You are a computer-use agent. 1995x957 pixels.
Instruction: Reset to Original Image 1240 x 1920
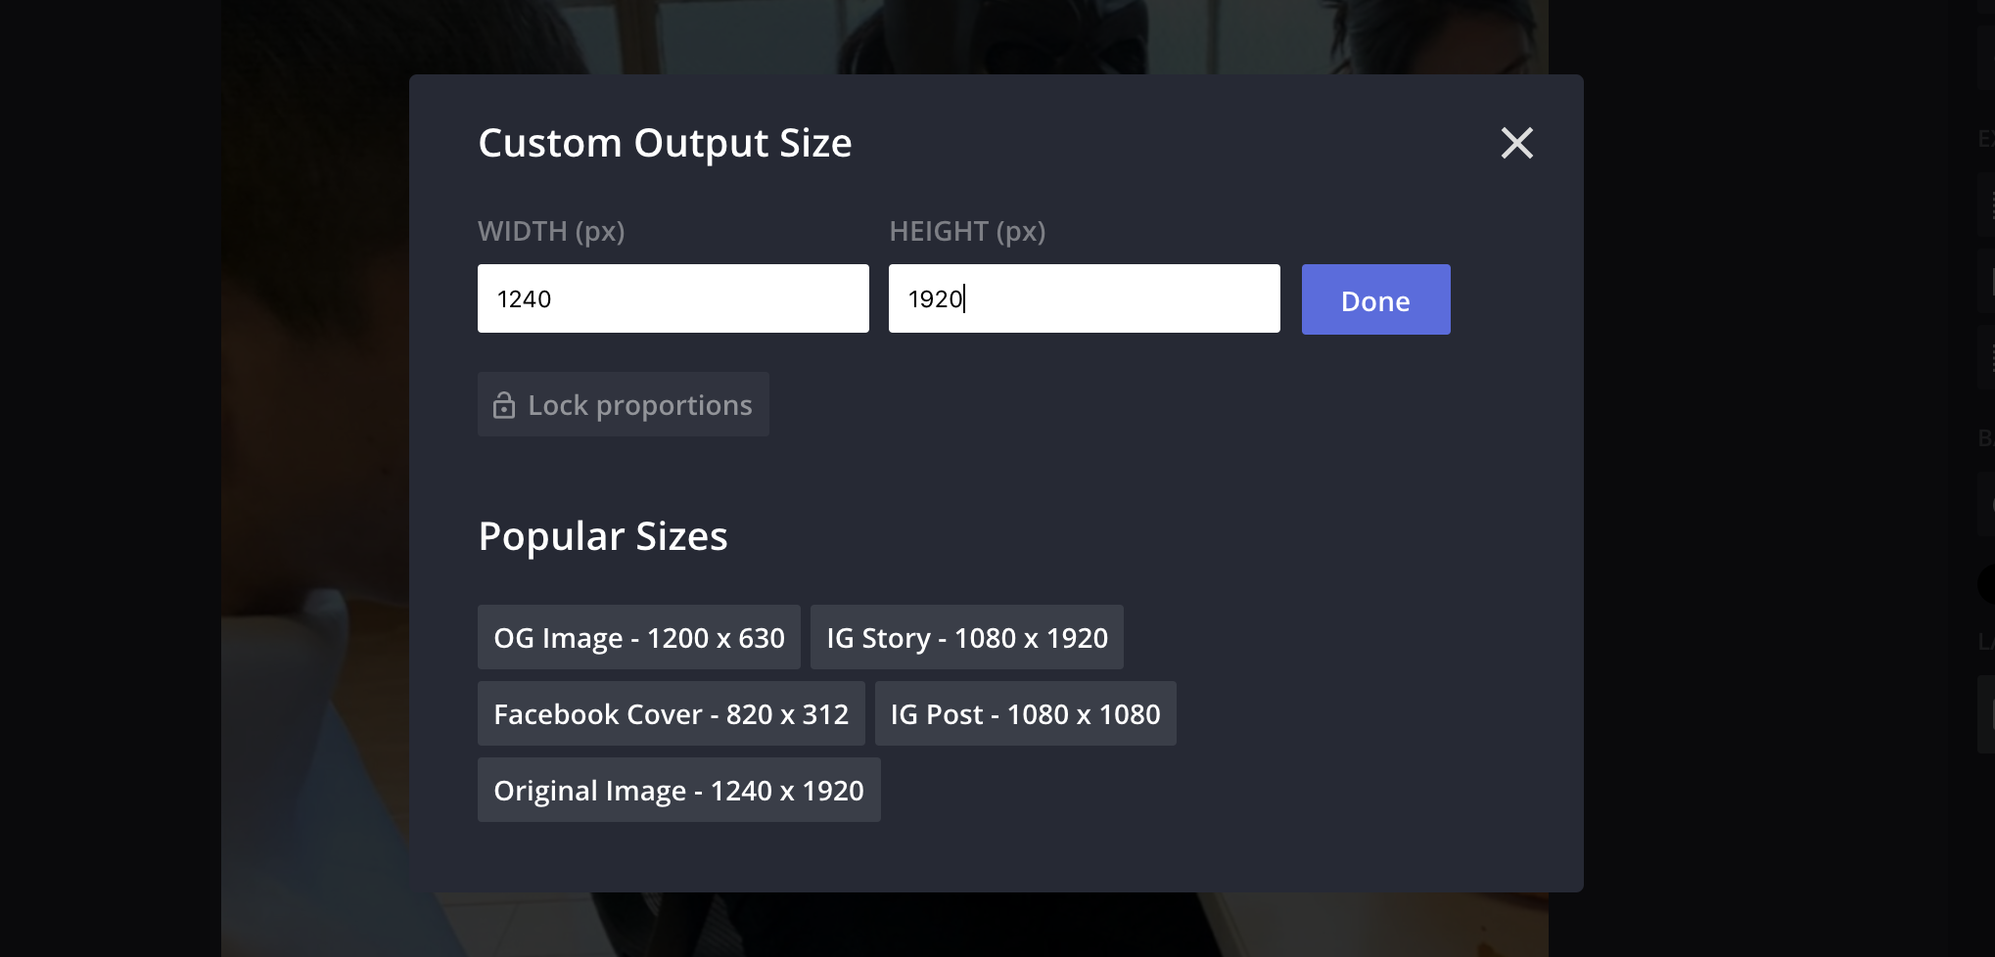pyautogui.click(x=678, y=791)
